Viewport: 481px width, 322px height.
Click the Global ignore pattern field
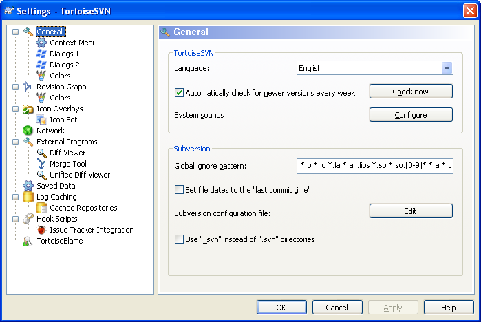click(375, 166)
